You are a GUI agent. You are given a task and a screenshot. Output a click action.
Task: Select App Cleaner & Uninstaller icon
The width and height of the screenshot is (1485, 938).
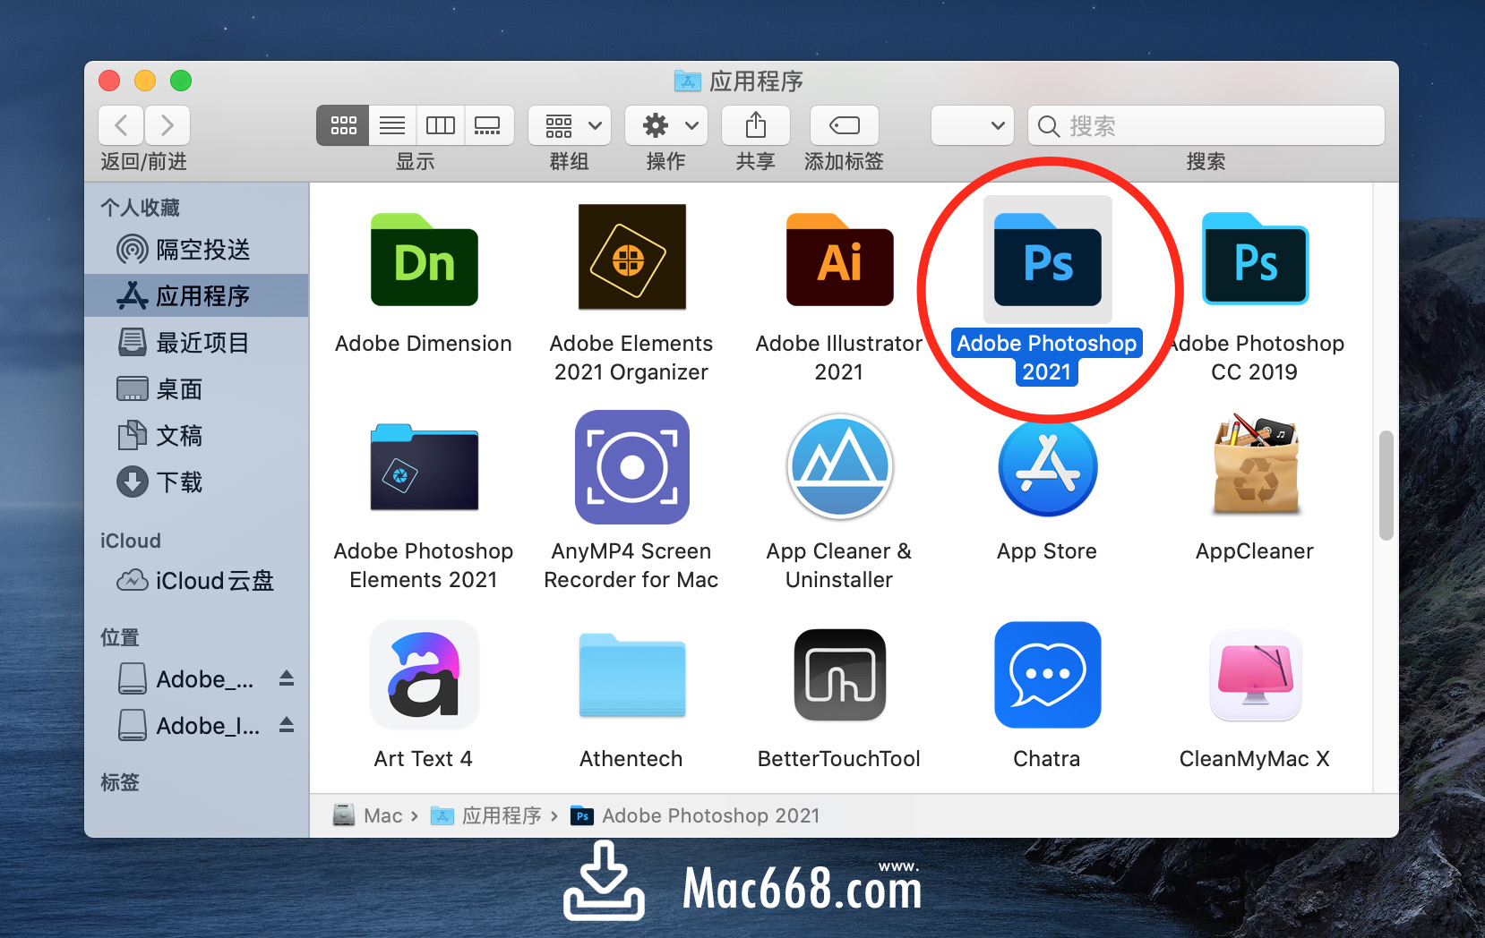pos(839,467)
